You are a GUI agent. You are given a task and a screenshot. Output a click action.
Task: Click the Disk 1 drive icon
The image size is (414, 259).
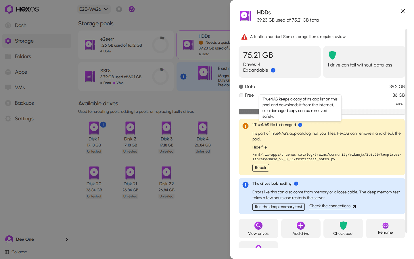94,128
